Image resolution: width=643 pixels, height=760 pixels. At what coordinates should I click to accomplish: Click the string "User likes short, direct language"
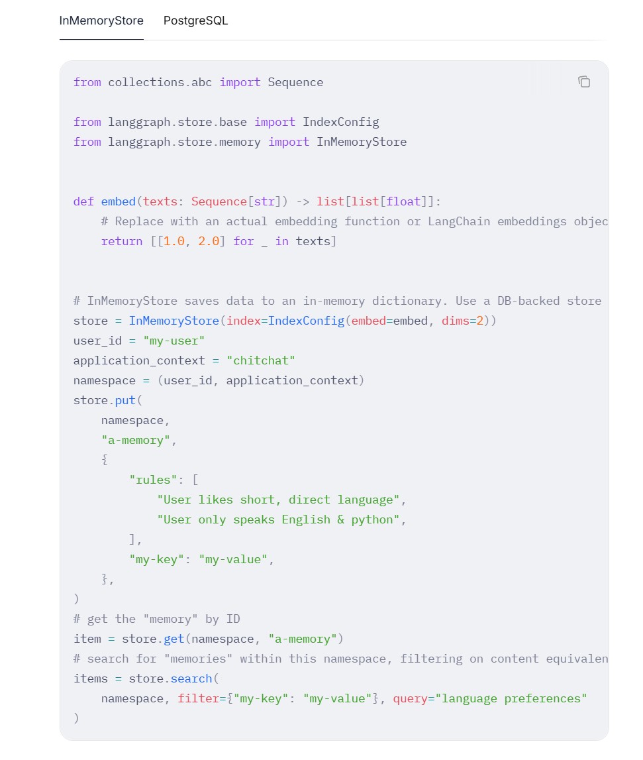click(x=278, y=500)
